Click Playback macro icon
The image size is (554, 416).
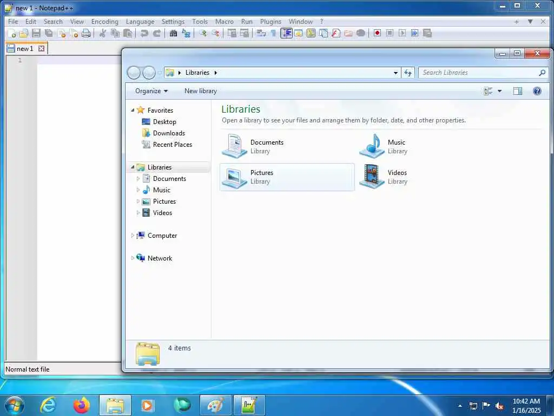pos(402,33)
